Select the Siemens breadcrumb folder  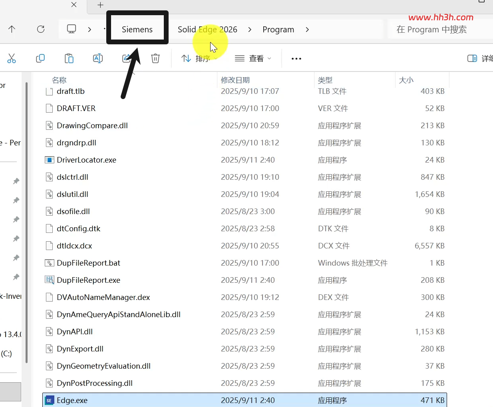tap(137, 30)
